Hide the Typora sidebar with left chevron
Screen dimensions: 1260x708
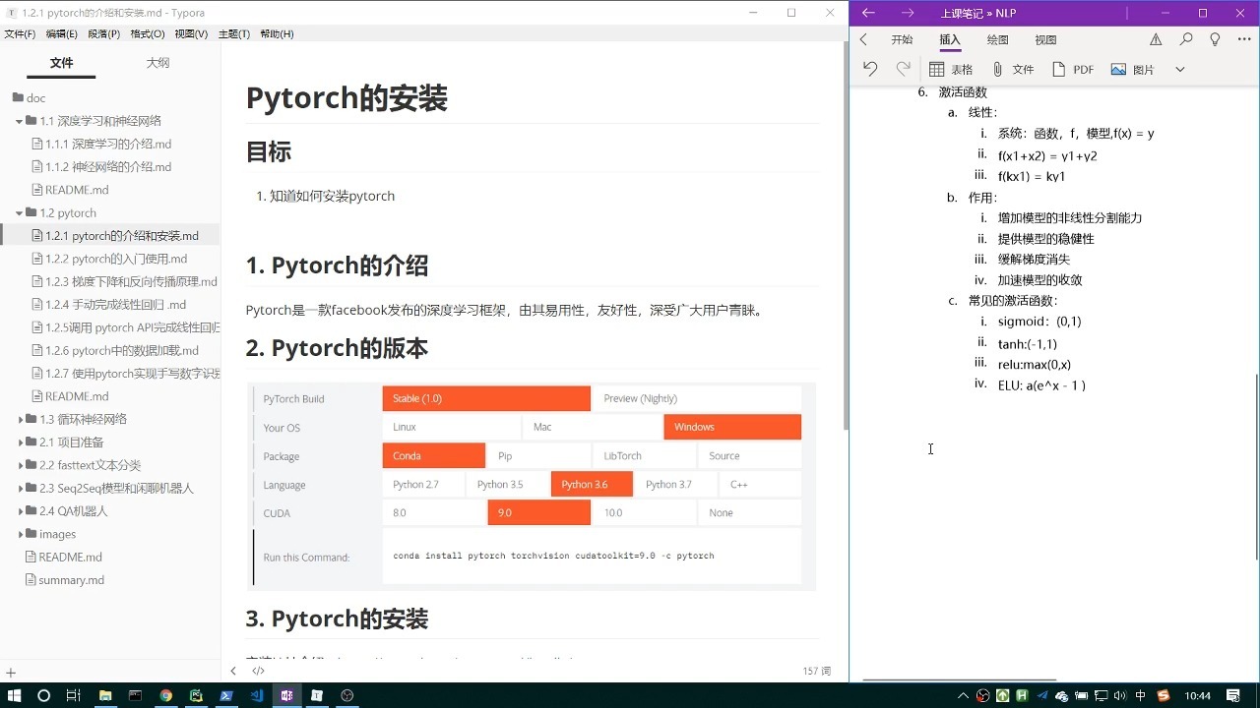(233, 671)
